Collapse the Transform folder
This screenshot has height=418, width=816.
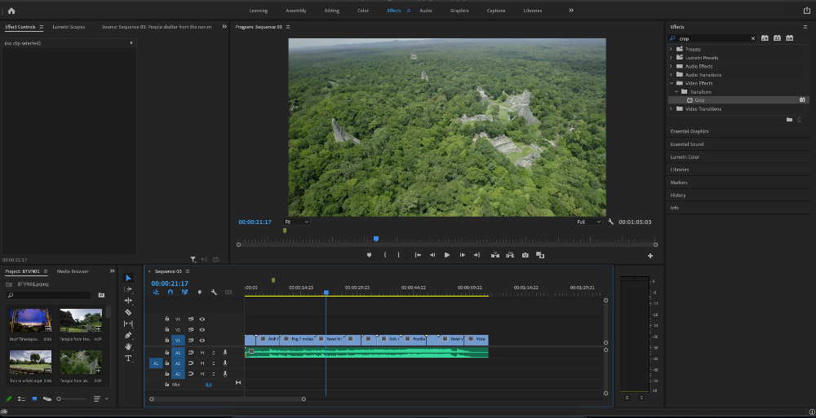676,91
